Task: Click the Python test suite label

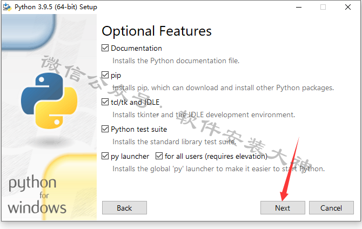Action: pyautogui.click(x=139, y=129)
